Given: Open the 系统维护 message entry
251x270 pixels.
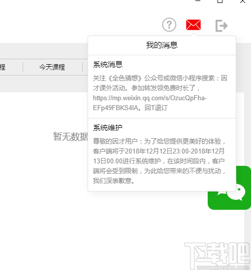Looking at the screenshot, I should tap(162, 154).
